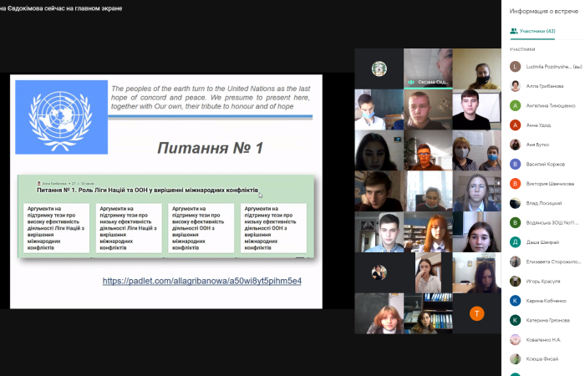The image size is (585, 376).
Task: Click Василий Коржов's avatar icon
Action: click(516, 164)
